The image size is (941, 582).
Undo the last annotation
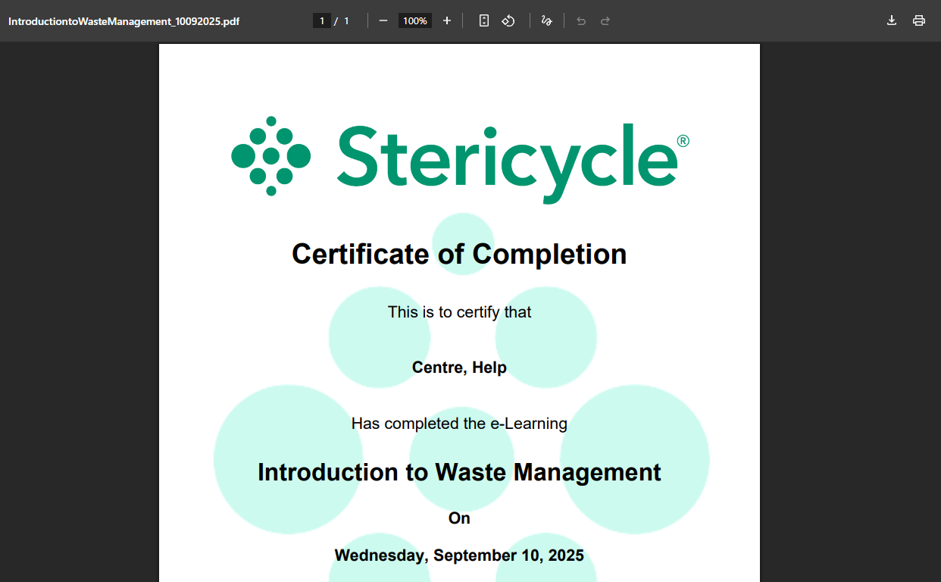[x=581, y=20]
